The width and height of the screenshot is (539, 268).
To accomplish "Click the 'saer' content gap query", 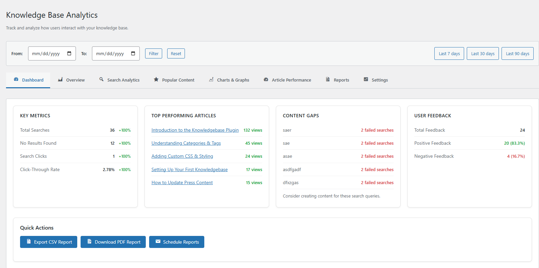I will [287, 130].
